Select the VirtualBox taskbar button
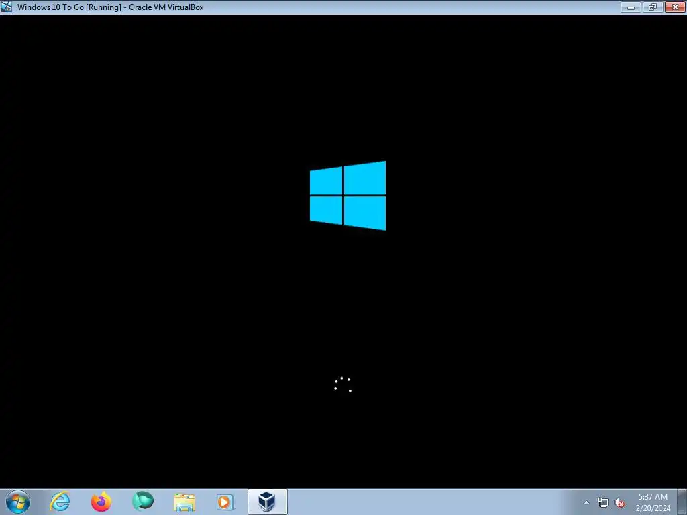This screenshot has width=687, height=515. point(267,502)
